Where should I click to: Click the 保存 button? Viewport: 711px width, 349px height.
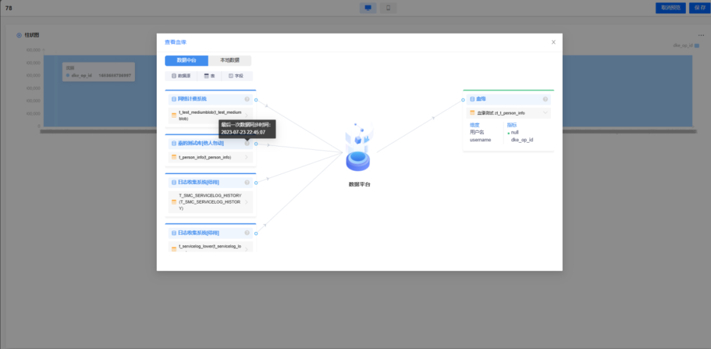(x=700, y=8)
